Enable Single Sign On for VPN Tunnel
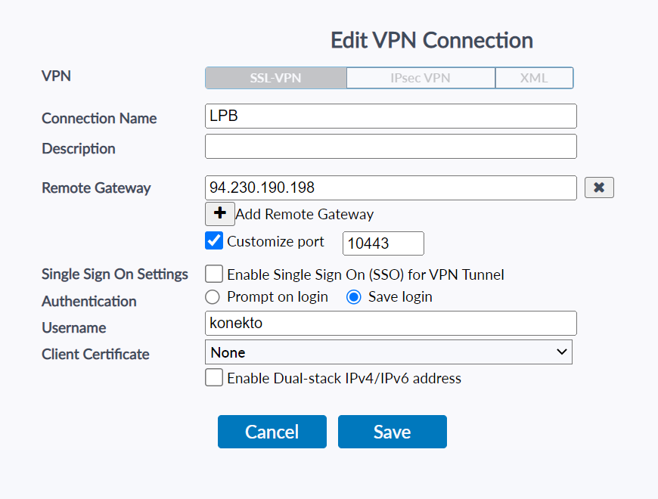 coord(214,274)
